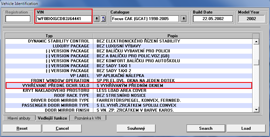Expand the Catalogue dropdown list

[184, 18]
